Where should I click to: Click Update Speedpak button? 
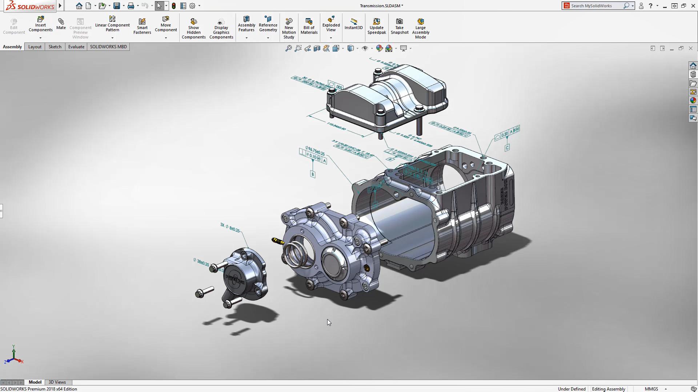[376, 22]
